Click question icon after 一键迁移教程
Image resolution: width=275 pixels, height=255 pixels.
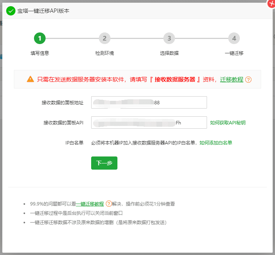coord(109,204)
